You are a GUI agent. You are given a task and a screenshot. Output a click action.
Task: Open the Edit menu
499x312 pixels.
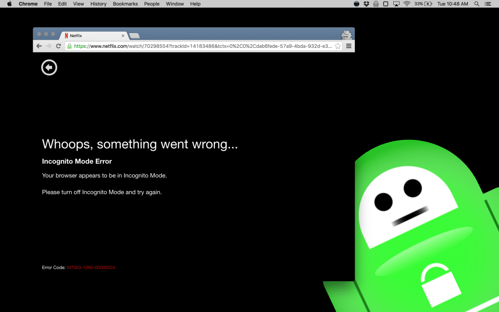point(62,4)
